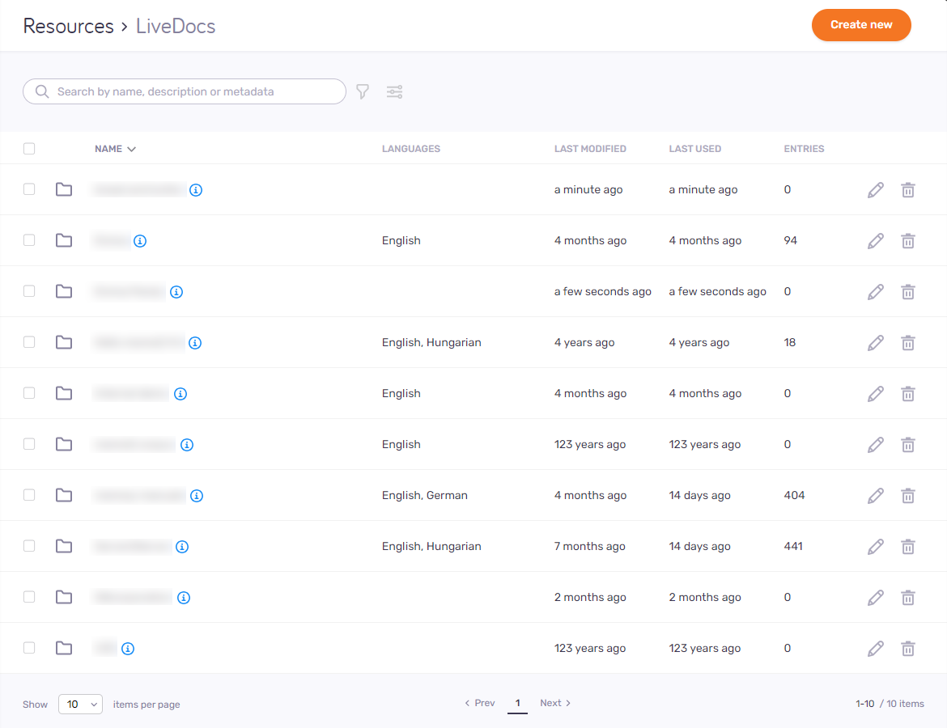Sort the list by LAST MODIFIED column

point(589,149)
